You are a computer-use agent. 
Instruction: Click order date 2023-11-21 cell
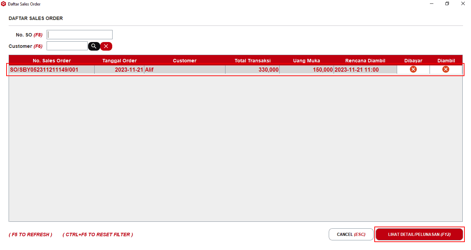click(x=119, y=70)
